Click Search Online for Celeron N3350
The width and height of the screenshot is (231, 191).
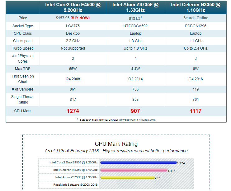coord(196,18)
